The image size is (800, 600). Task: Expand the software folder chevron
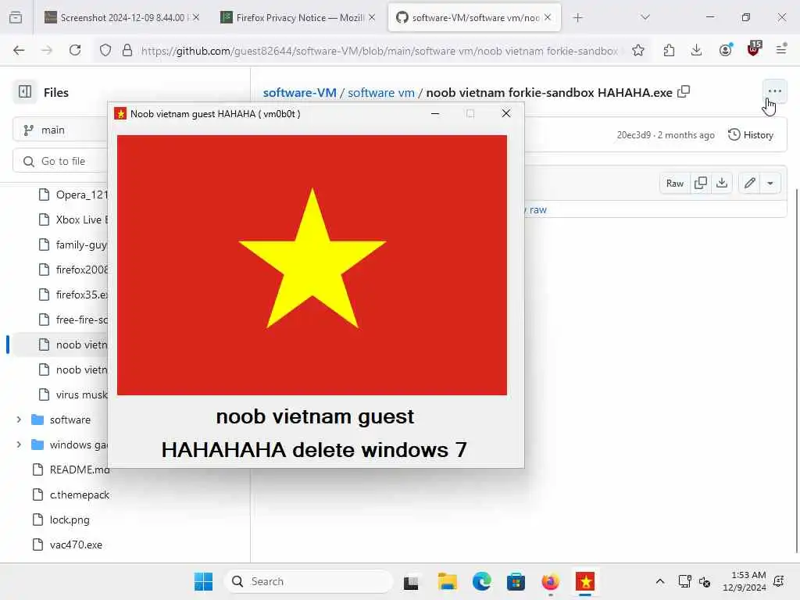tap(19, 420)
